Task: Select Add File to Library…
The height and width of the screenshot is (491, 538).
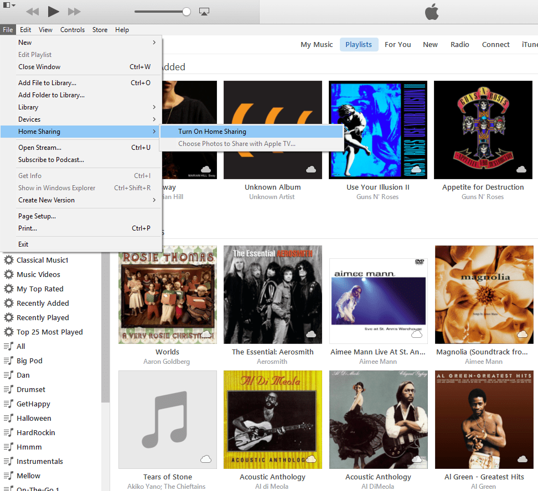Action: coord(81,83)
